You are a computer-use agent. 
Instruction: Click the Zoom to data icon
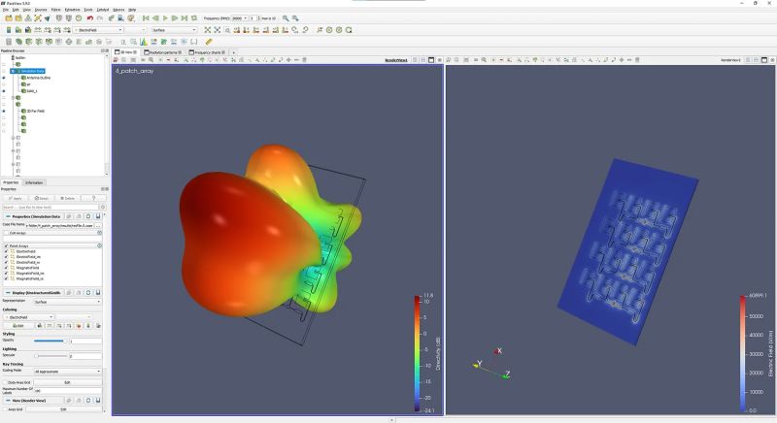217,30
